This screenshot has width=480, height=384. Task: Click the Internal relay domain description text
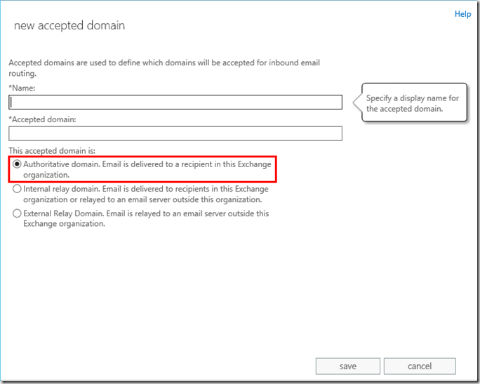point(145,194)
